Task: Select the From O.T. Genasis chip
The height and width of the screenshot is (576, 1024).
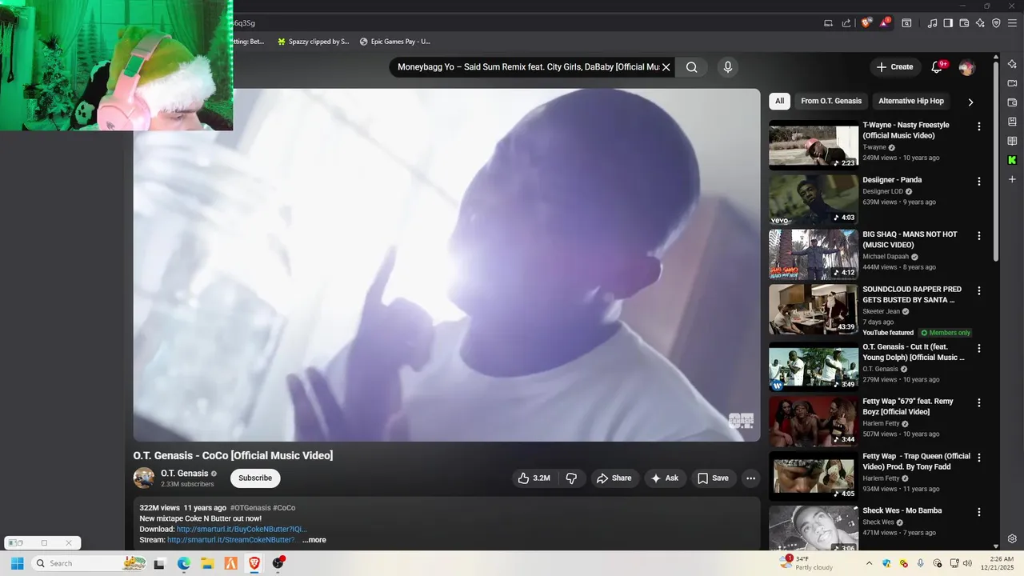Action: click(x=831, y=101)
